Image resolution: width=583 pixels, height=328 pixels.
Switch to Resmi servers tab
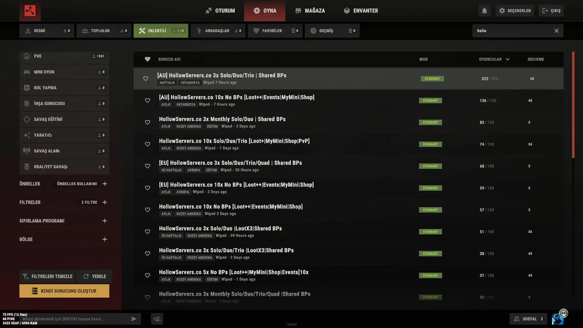(46, 31)
